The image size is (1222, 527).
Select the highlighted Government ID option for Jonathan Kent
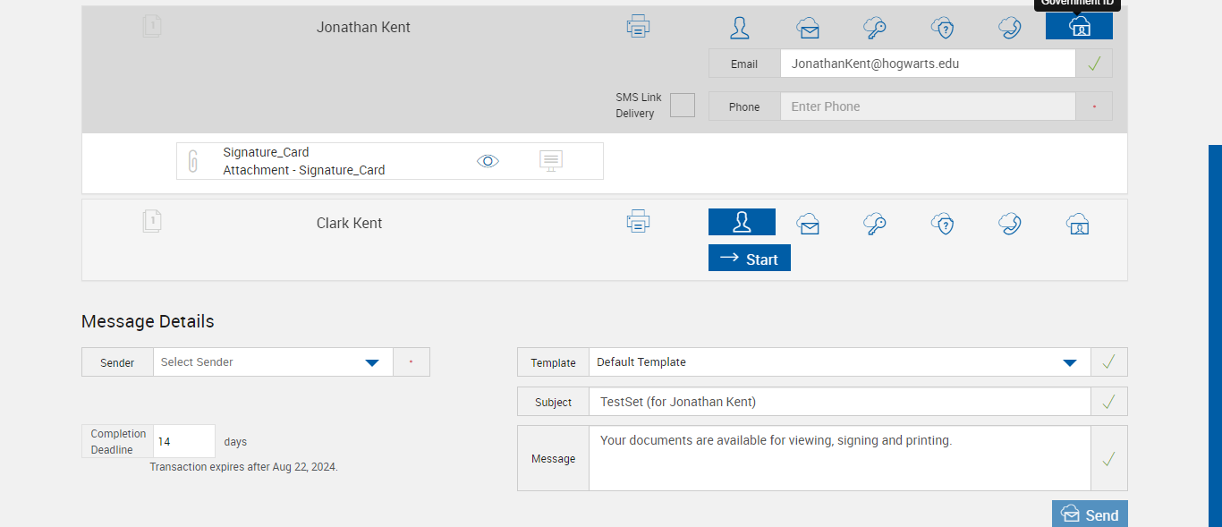[1079, 27]
